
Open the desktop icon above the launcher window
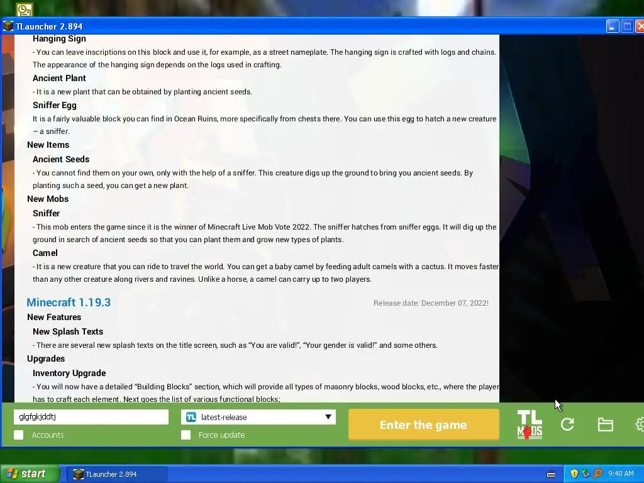click(25, 9)
